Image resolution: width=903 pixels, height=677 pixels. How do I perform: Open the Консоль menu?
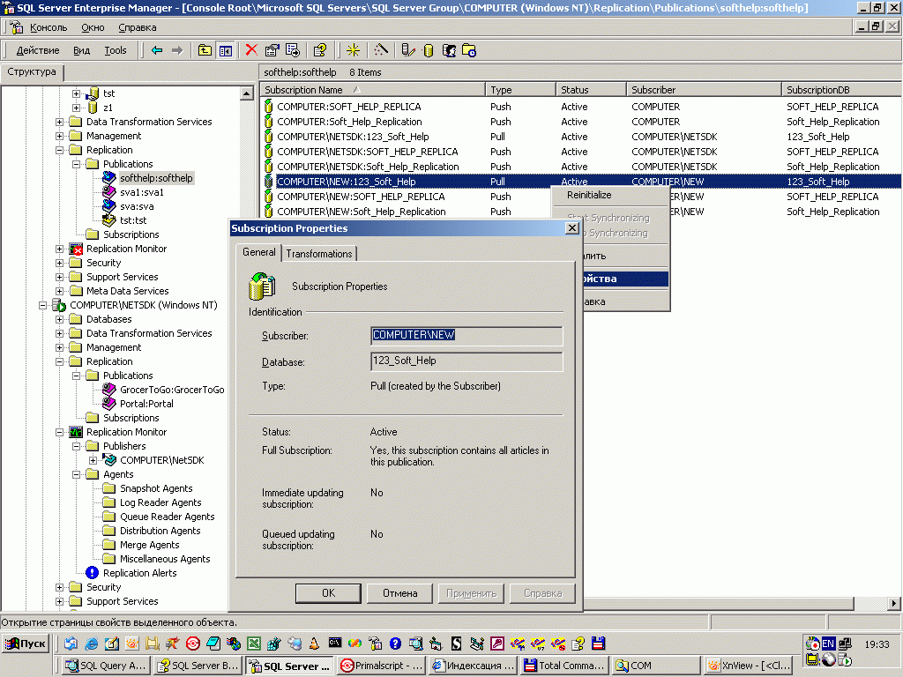[x=49, y=27]
